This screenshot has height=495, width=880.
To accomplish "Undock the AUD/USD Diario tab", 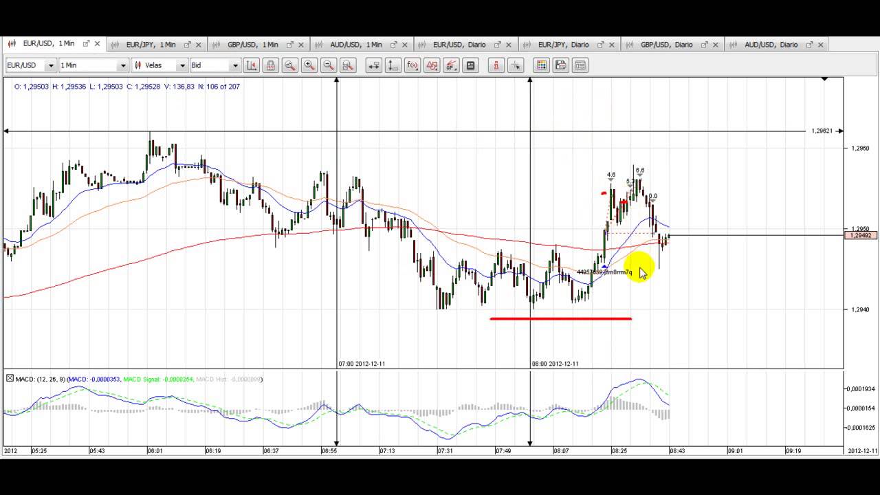I will point(808,45).
